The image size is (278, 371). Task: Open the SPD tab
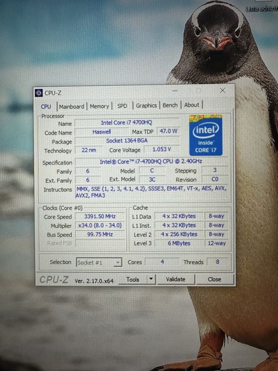click(122, 106)
